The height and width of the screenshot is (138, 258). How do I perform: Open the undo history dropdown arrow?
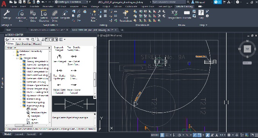[46, 2]
